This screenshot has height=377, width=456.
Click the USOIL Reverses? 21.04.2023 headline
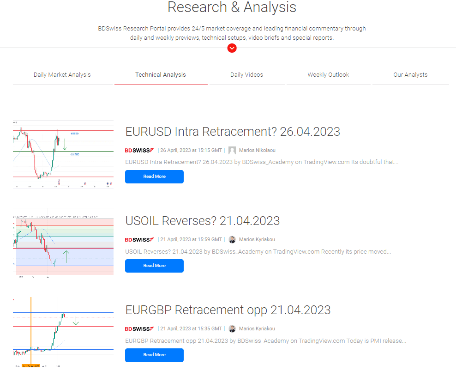[203, 221]
